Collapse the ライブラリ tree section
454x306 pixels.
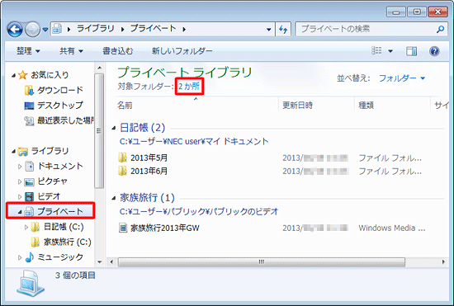(13, 151)
